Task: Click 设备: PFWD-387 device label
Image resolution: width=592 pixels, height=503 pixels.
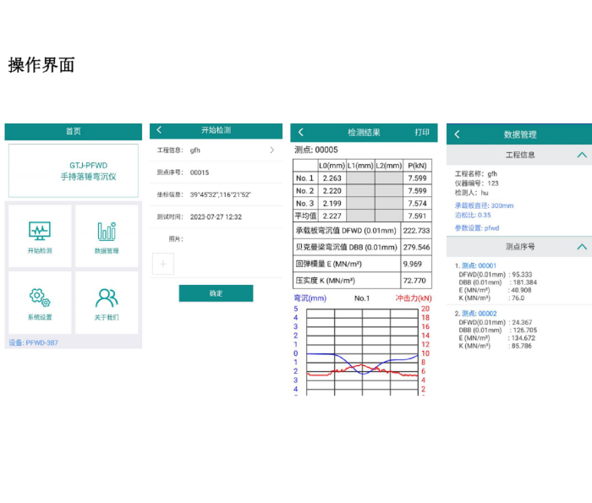Action: (x=34, y=342)
